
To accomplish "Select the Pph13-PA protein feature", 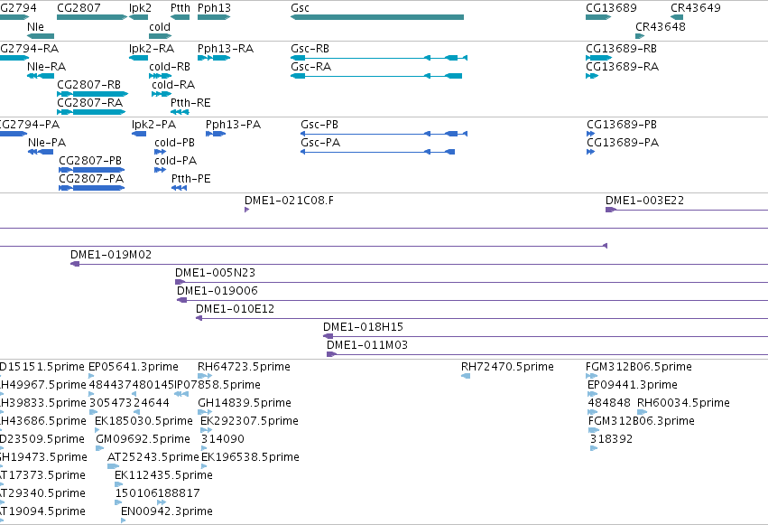I will point(216,134).
